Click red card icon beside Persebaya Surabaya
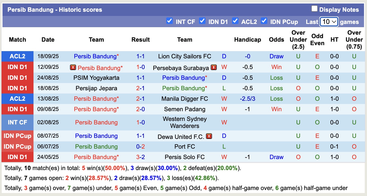The height and width of the screenshot is (196, 367). pos(213,67)
